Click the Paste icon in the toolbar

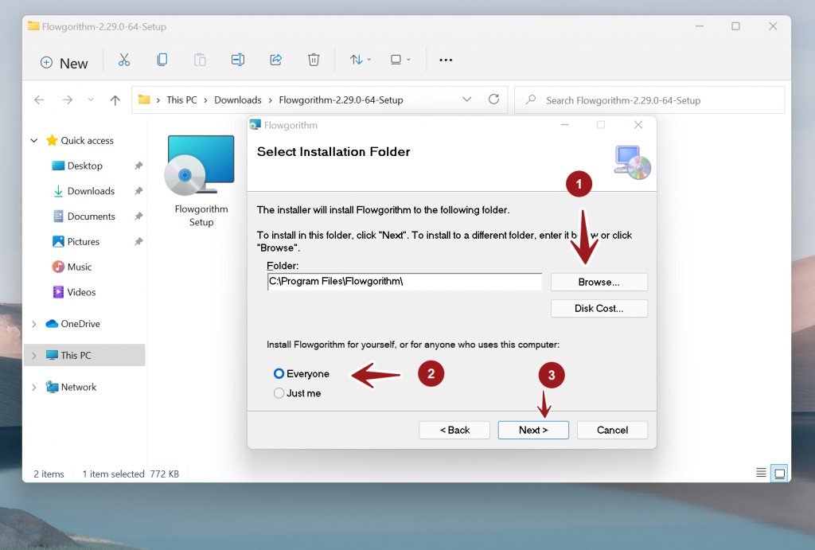199,60
